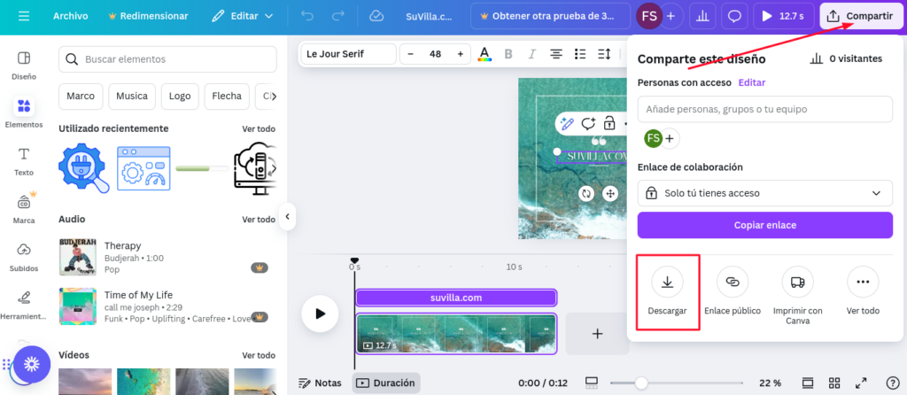Image resolution: width=907 pixels, height=395 pixels.
Task: Click the Copiar enlace button
Action: (764, 225)
